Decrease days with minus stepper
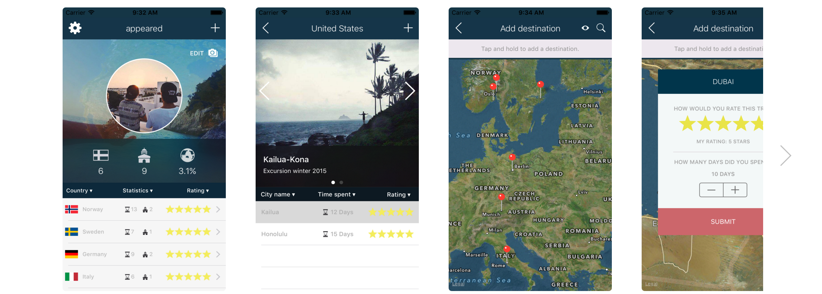This screenshot has width=822, height=294. tap(711, 190)
